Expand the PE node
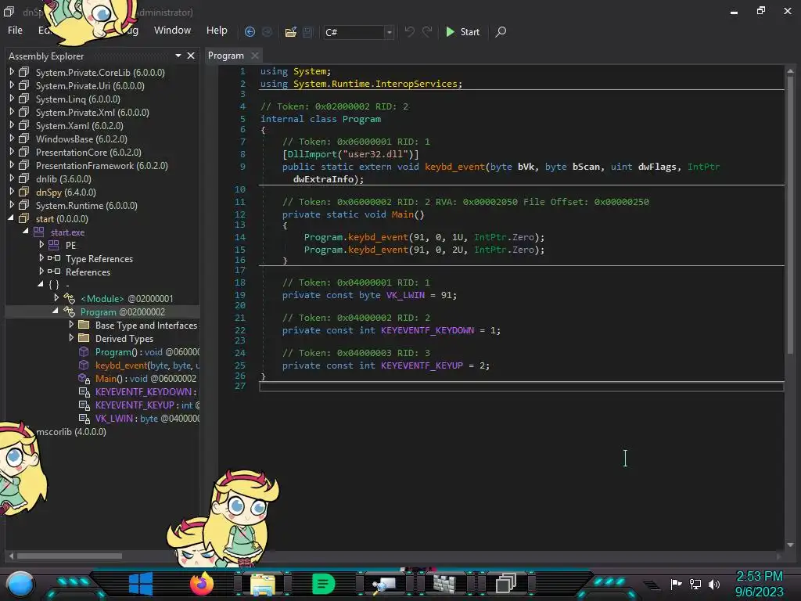 41,245
